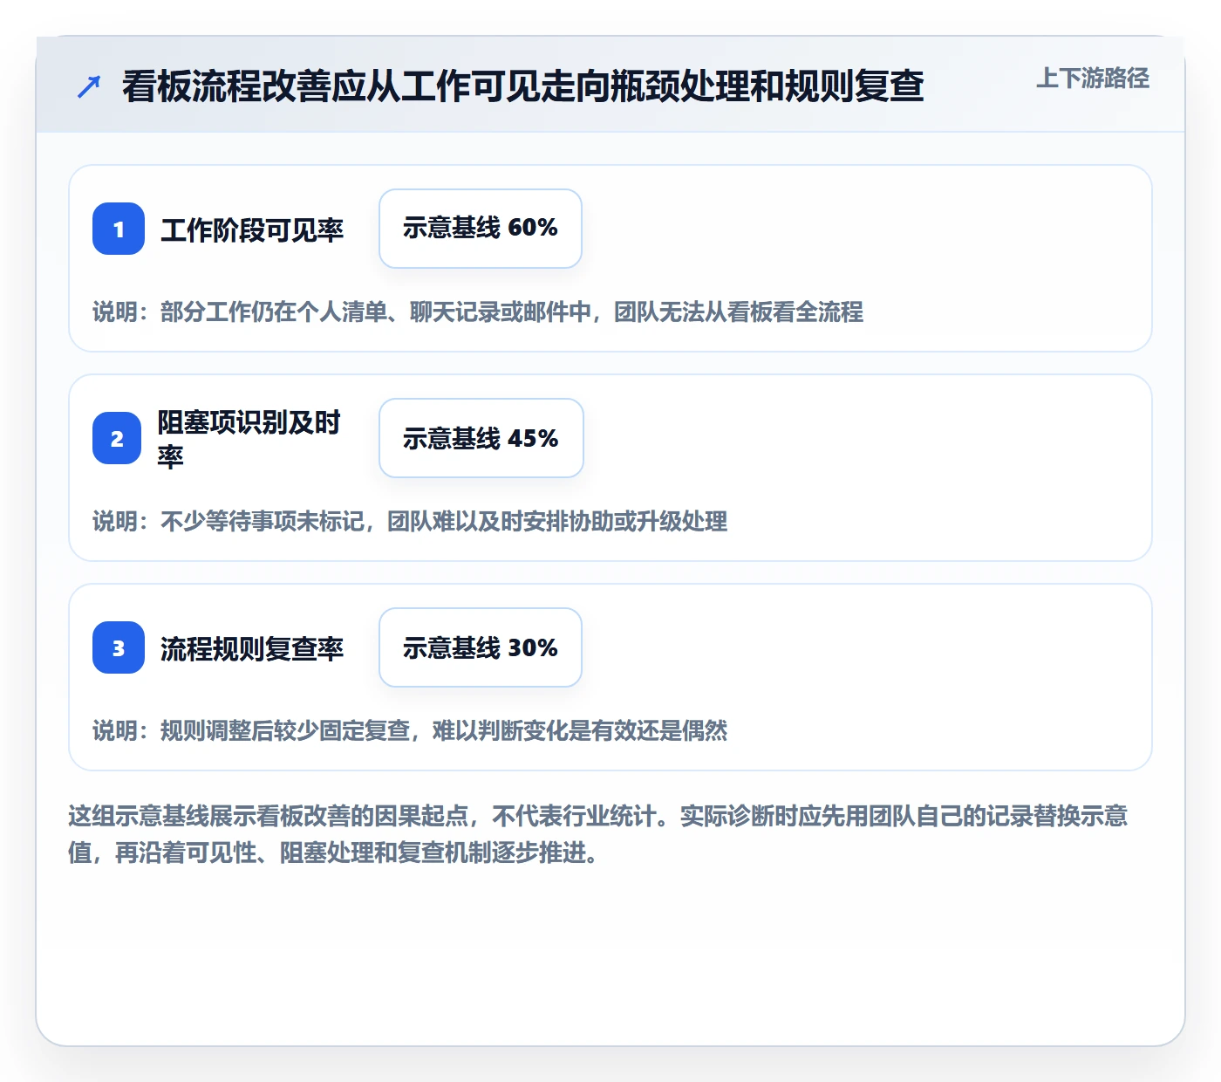Click the 阻塞项识别及时率 title
1221x1082 pixels.
tap(249, 439)
